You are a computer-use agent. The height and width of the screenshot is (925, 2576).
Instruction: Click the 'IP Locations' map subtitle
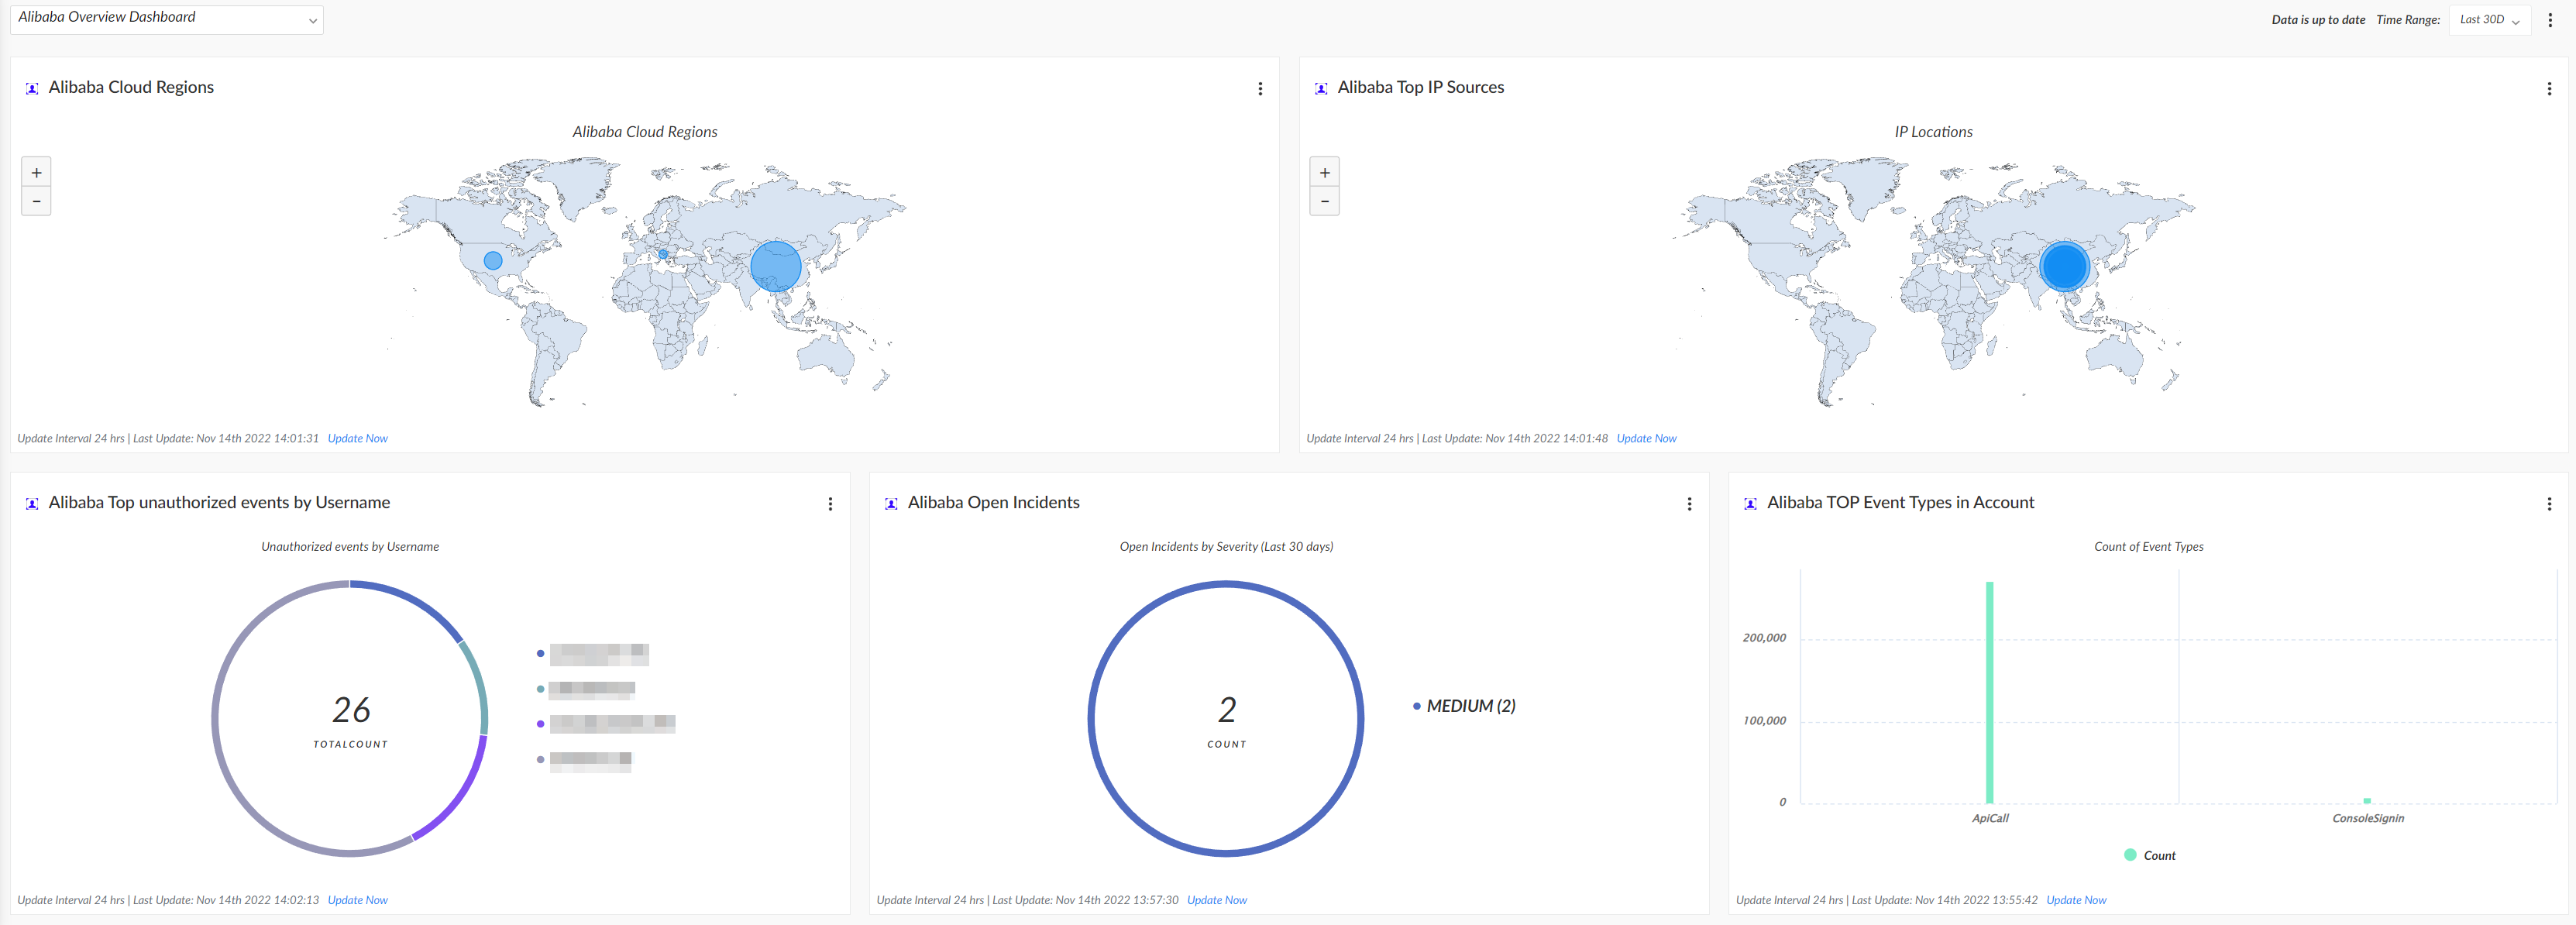(1933, 132)
